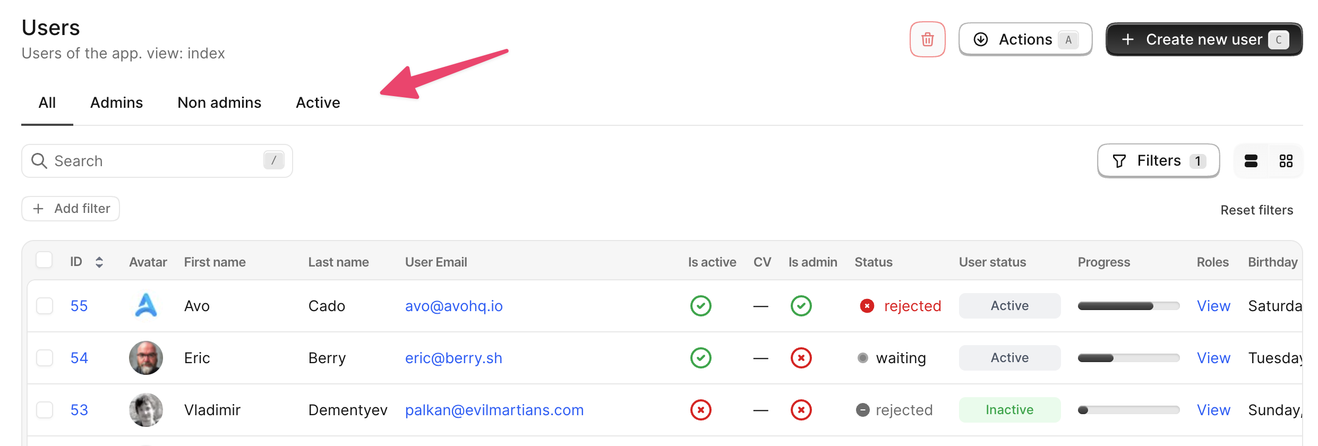The height and width of the screenshot is (446, 1318).
Task: Open user ID 54 link
Action: pyautogui.click(x=79, y=358)
